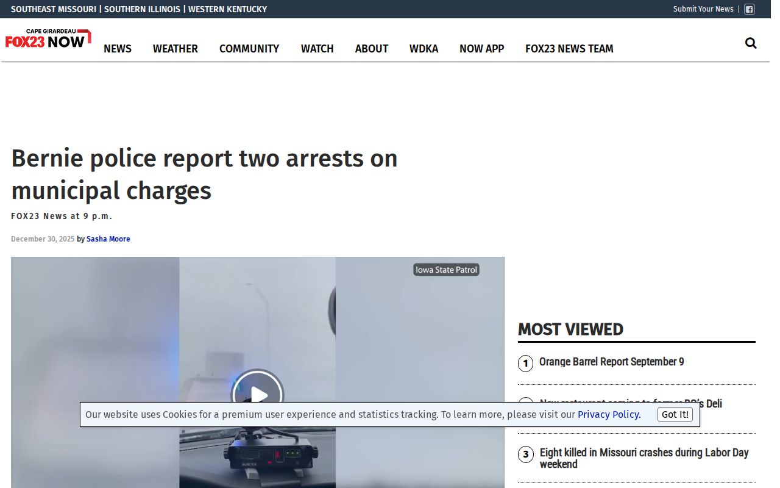
Task: Open the WATCH menu
Action: coord(317,49)
